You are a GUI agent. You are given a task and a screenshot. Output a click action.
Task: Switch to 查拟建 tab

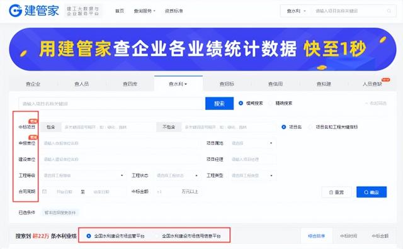(x=324, y=84)
